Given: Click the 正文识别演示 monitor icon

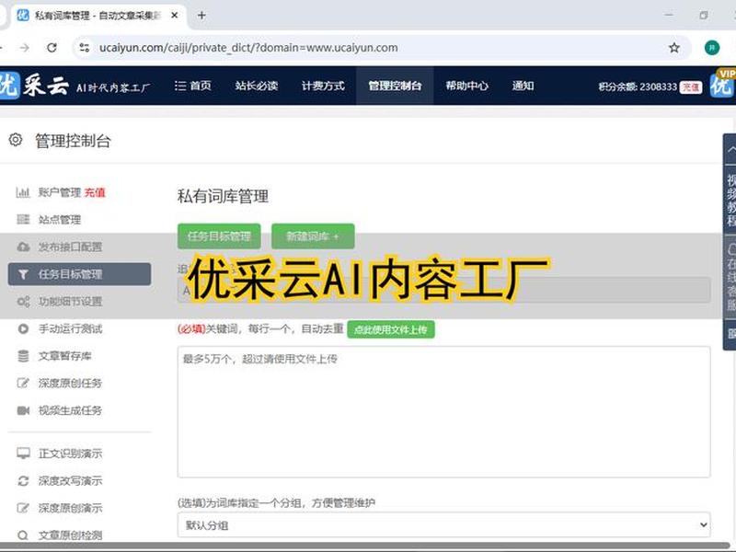Looking at the screenshot, I should point(23,454).
